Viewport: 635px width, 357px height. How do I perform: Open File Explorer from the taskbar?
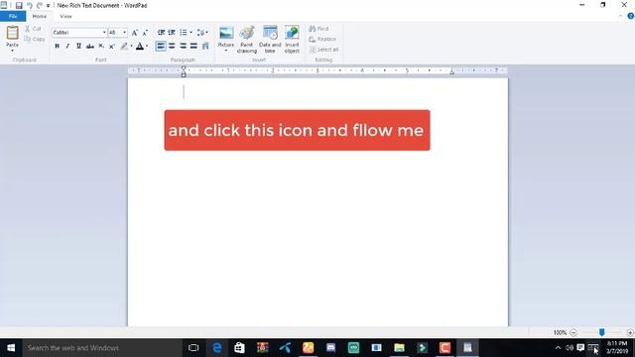pyautogui.click(x=399, y=348)
